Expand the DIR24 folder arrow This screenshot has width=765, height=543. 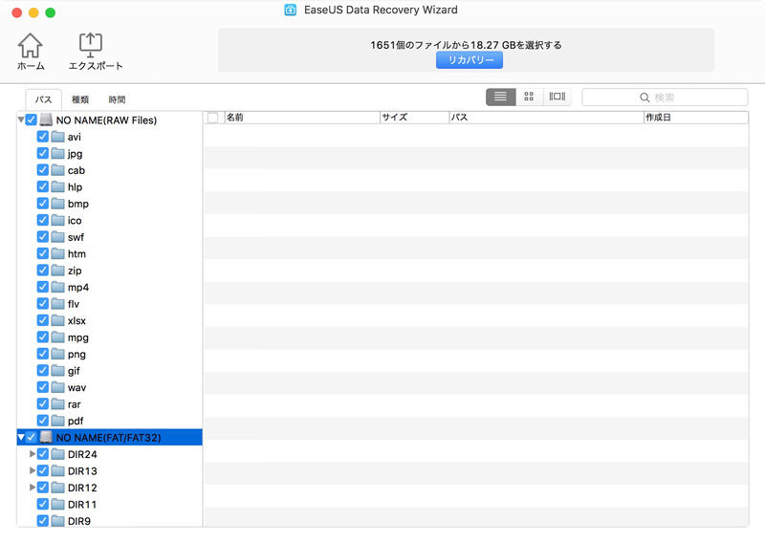tap(33, 454)
